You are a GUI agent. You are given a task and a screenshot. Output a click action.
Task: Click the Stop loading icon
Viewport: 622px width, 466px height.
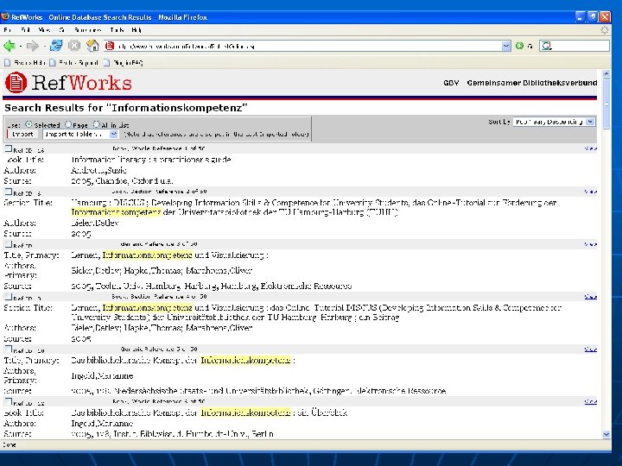(74, 46)
